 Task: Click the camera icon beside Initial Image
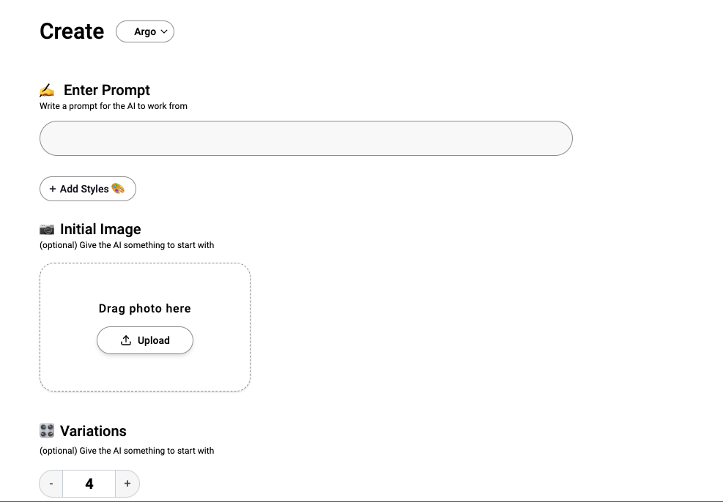click(x=47, y=229)
